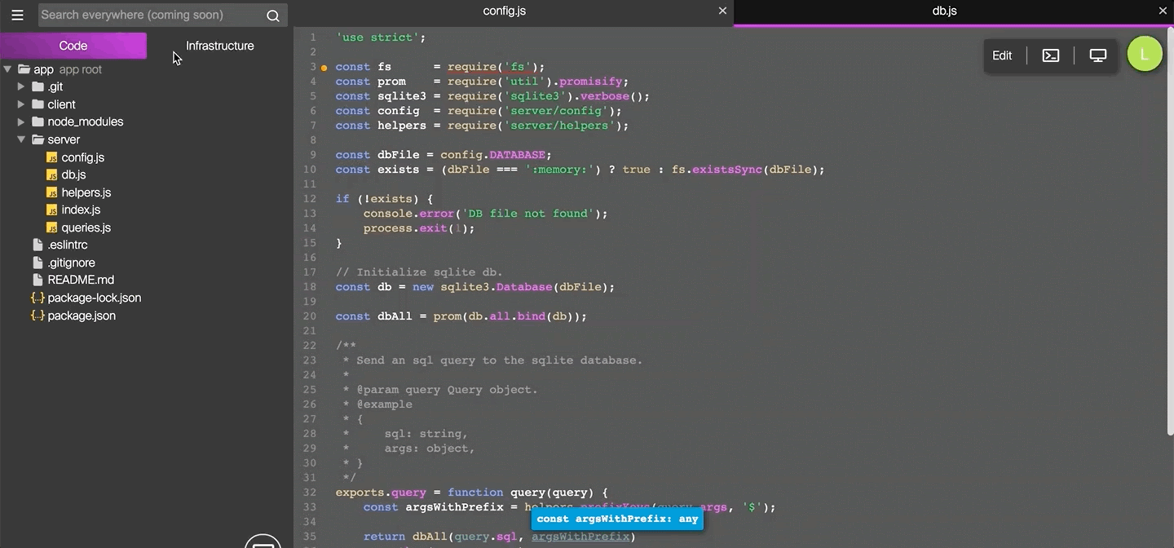Viewport: 1174px width, 548px height.
Task: Collapse the server folder
Action: tap(21, 139)
